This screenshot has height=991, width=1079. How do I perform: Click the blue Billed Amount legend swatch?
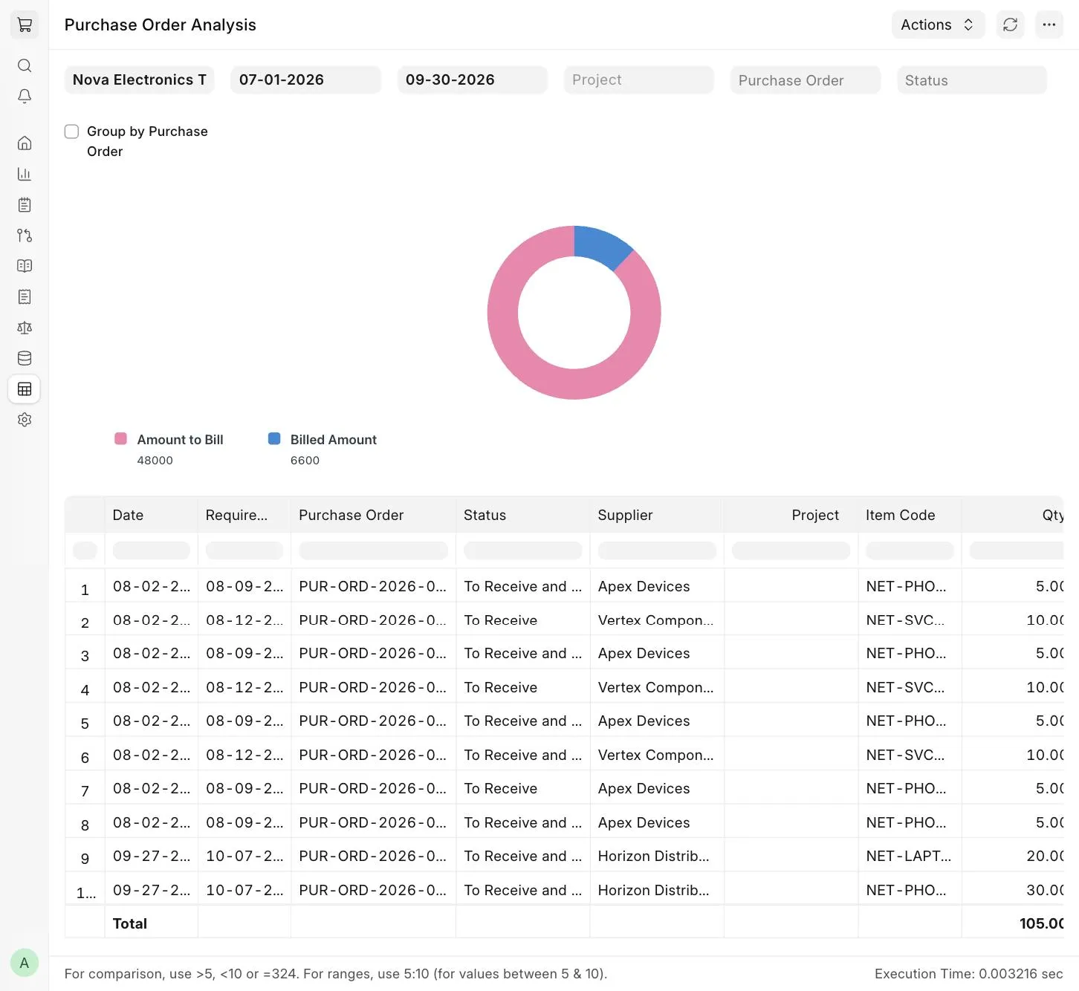(274, 439)
